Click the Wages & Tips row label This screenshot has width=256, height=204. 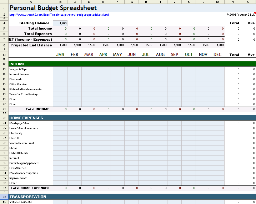19,70
